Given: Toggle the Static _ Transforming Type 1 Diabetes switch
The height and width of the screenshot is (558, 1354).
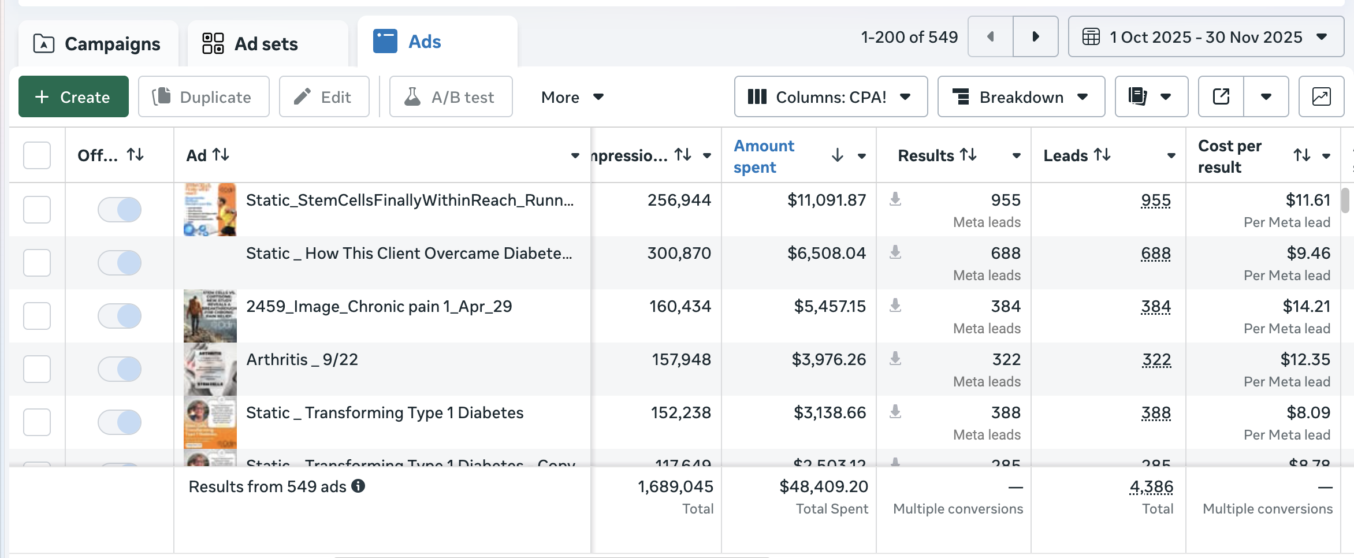Looking at the screenshot, I should 120,422.
